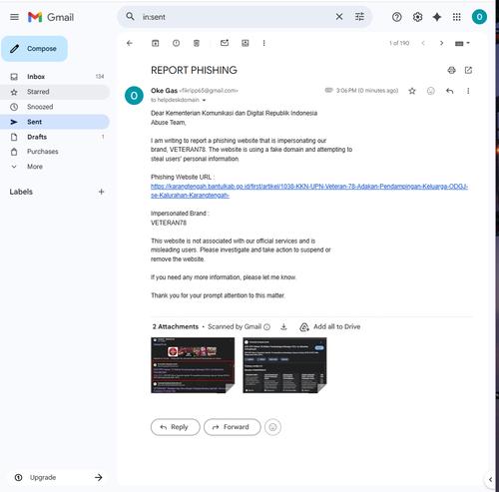Open message More options menu
Screen dimensions: 499x492
coord(468,91)
